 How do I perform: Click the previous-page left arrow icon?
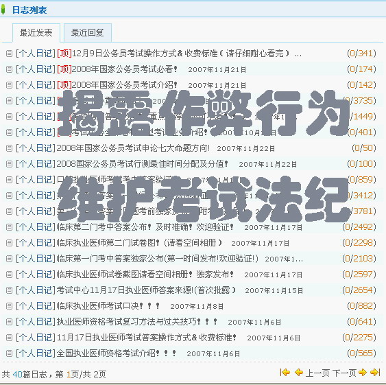(x=299, y=373)
